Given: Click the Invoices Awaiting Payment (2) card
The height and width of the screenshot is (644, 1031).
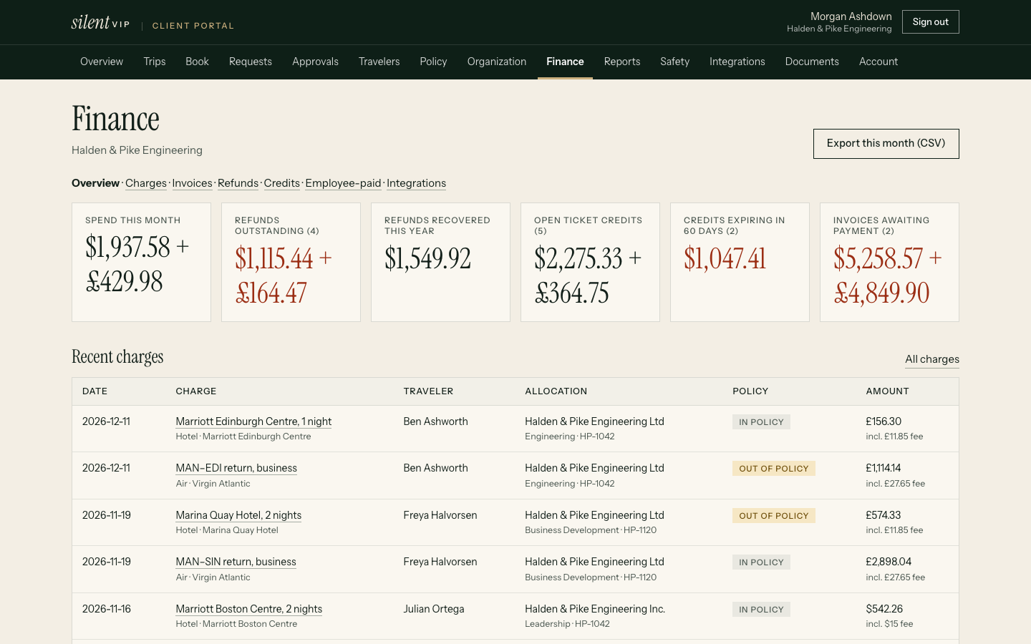Looking at the screenshot, I should coord(889,262).
